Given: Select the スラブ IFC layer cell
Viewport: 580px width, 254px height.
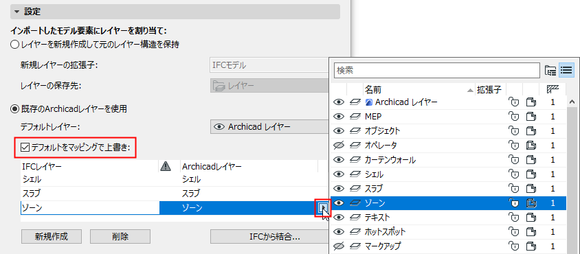Looking at the screenshot, I should (x=89, y=194).
